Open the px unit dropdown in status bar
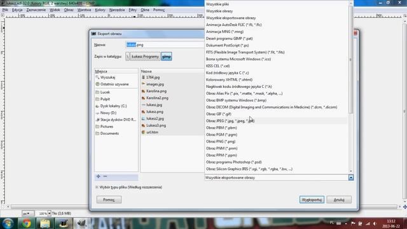407x229 pixels. click(28, 214)
